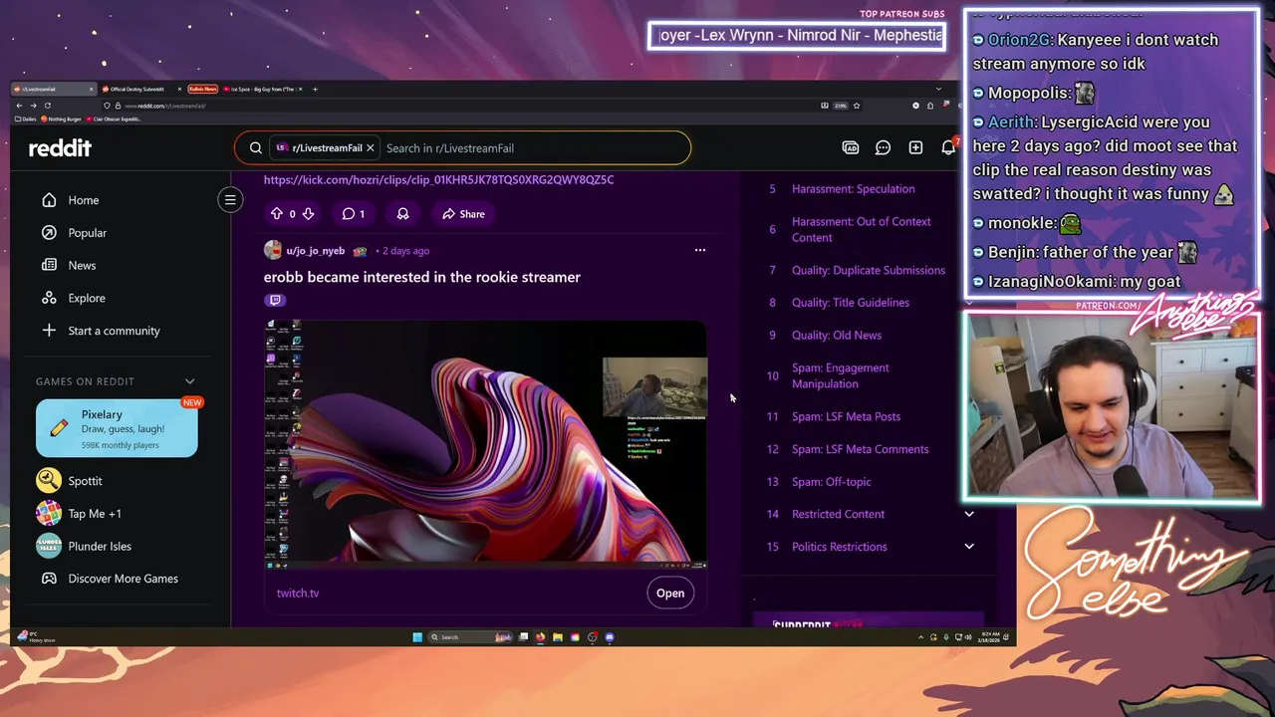Share the kick.com clip post

coord(463,214)
